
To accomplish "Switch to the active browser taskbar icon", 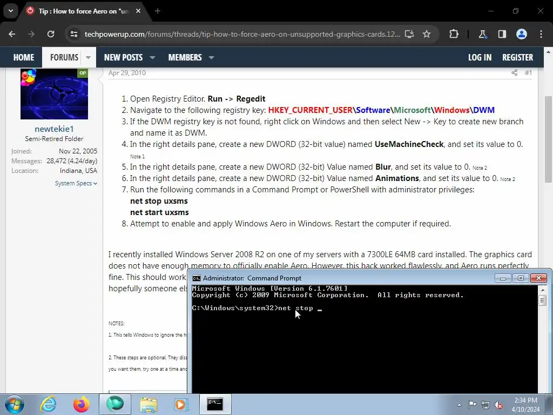I will [x=115, y=404].
